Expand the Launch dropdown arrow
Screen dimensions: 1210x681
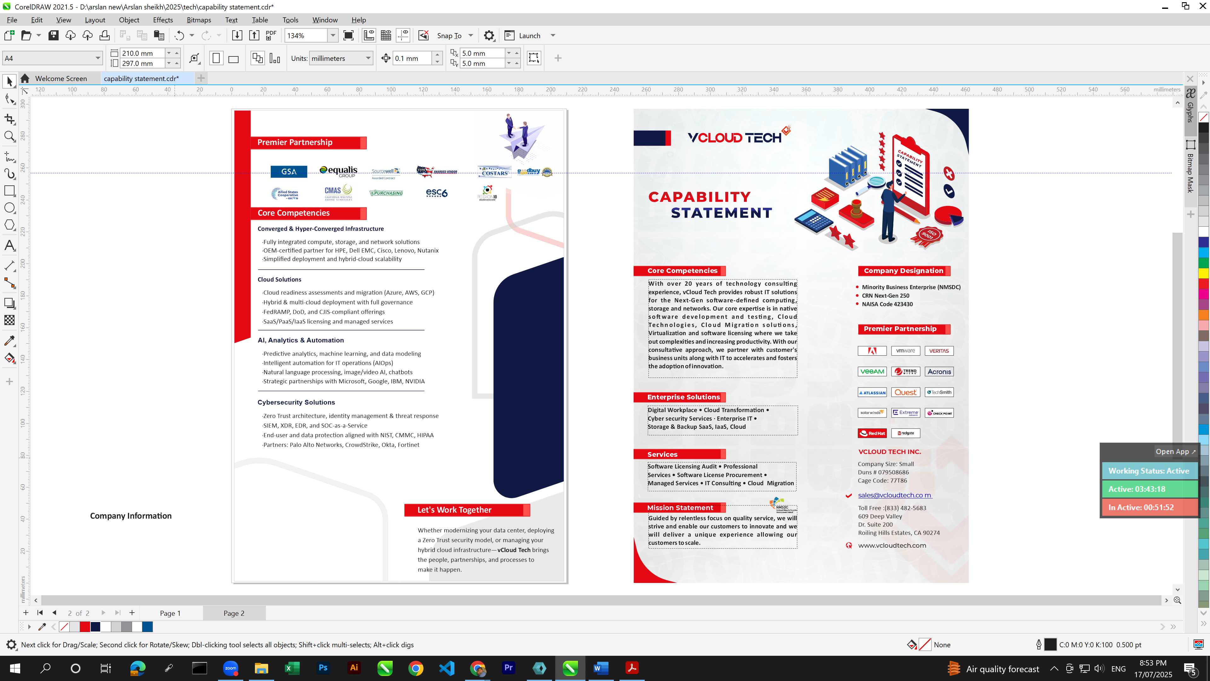click(x=553, y=35)
